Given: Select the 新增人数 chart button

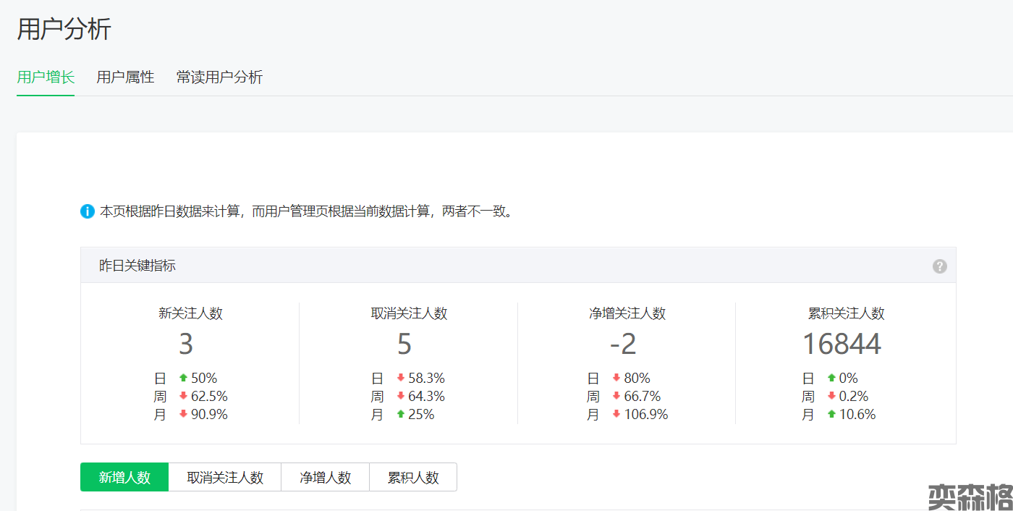Looking at the screenshot, I should [x=124, y=478].
